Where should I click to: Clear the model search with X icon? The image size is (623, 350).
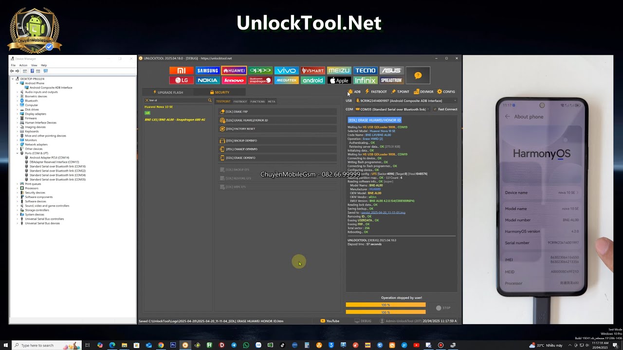[147, 101]
